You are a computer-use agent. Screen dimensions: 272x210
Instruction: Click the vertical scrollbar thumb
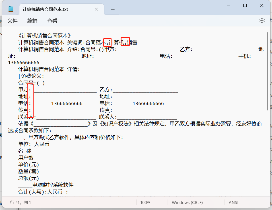click(268, 71)
